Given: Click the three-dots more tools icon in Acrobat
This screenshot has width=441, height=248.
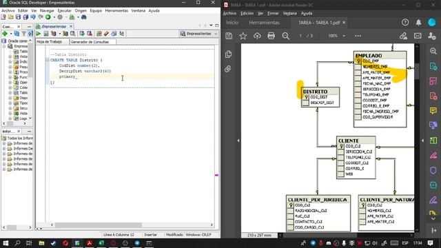Looking at the screenshot, I should [358, 36].
